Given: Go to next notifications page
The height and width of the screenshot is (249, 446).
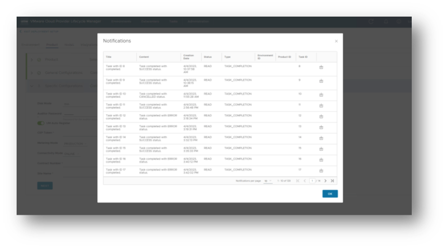Looking at the screenshot, I should (x=326, y=181).
